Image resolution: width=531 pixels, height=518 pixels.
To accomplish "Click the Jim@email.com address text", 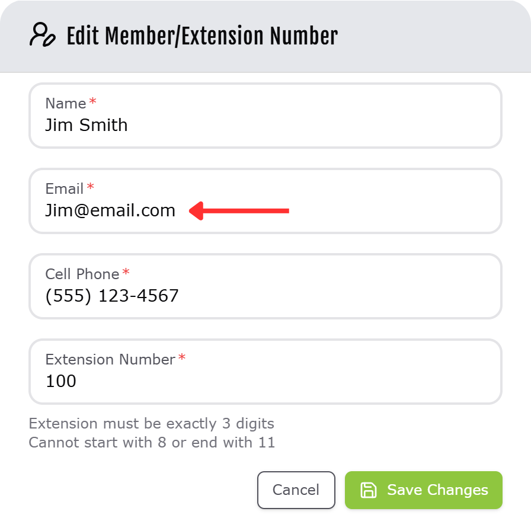I will (x=110, y=210).
